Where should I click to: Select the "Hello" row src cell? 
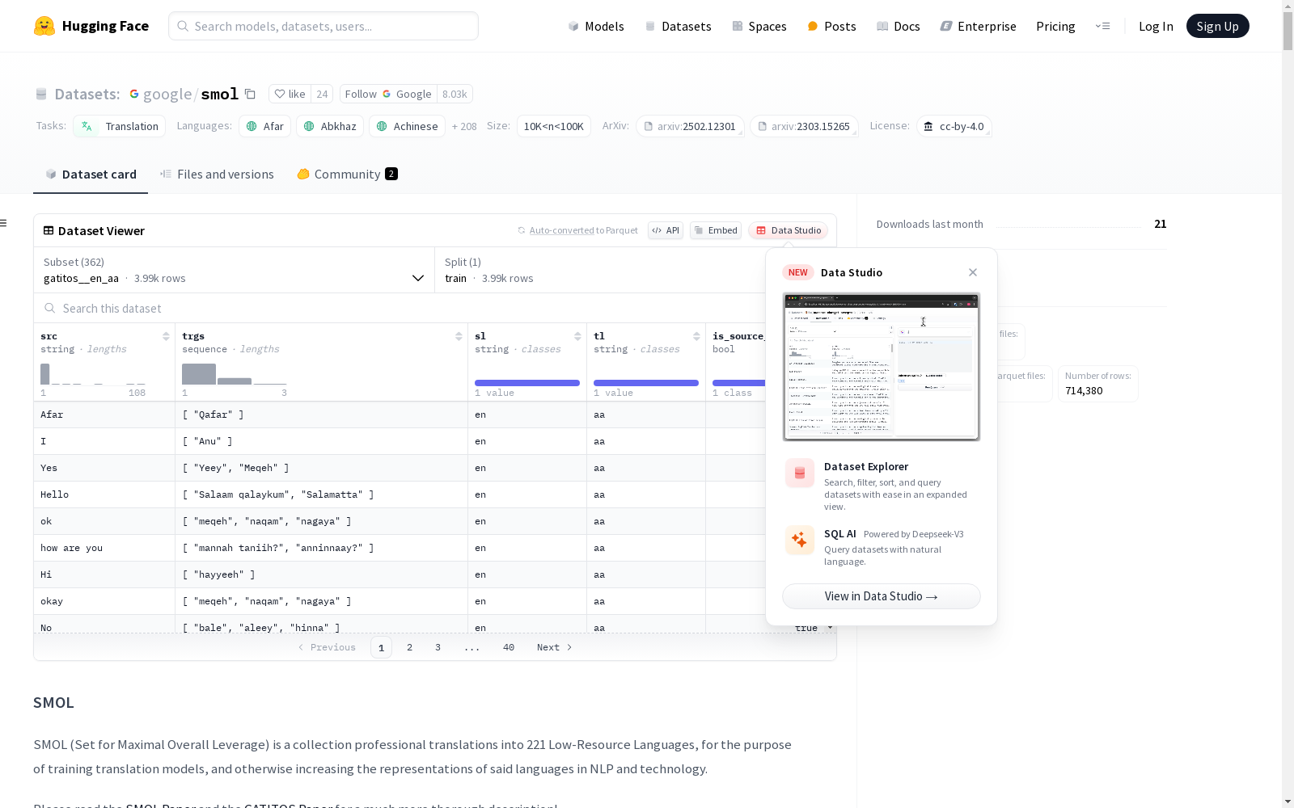click(104, 494)
